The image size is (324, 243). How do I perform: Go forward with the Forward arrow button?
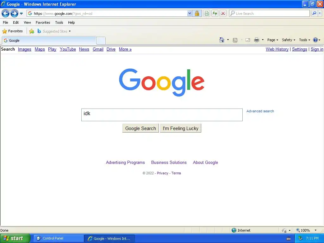14,14
